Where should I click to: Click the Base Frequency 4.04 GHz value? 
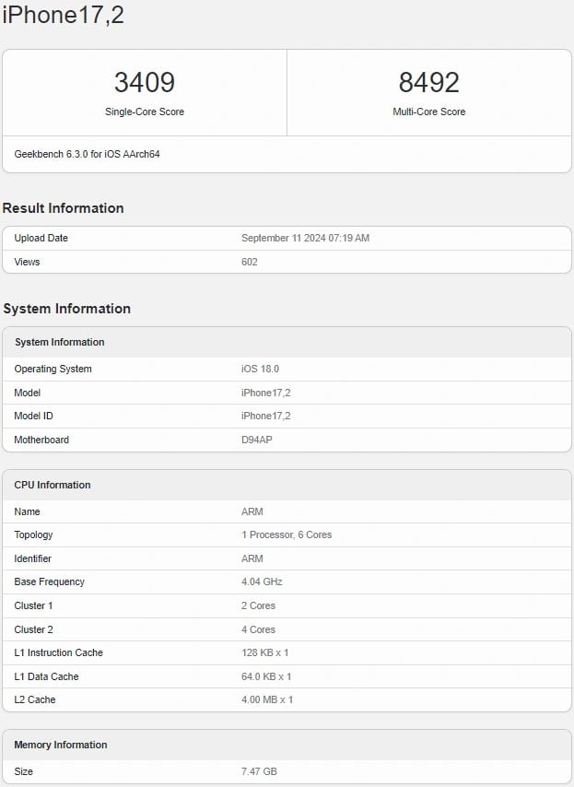coord(259,581)
